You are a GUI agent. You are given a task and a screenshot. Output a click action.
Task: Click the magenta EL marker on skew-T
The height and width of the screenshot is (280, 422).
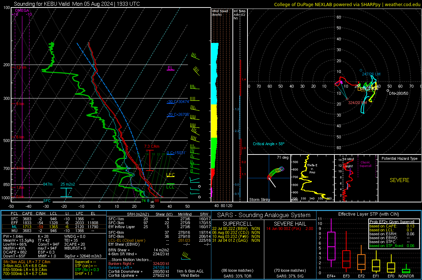coord(170,68)
